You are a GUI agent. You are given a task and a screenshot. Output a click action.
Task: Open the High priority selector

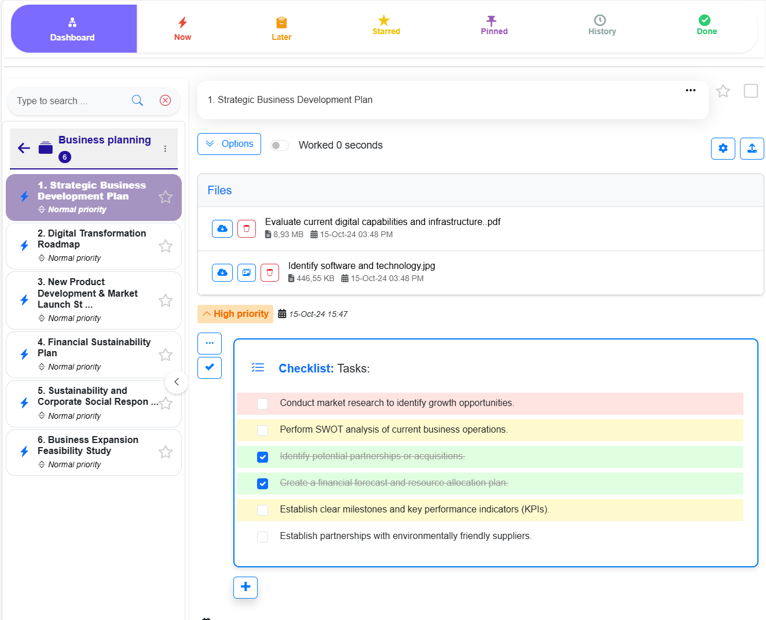(235, 314)
